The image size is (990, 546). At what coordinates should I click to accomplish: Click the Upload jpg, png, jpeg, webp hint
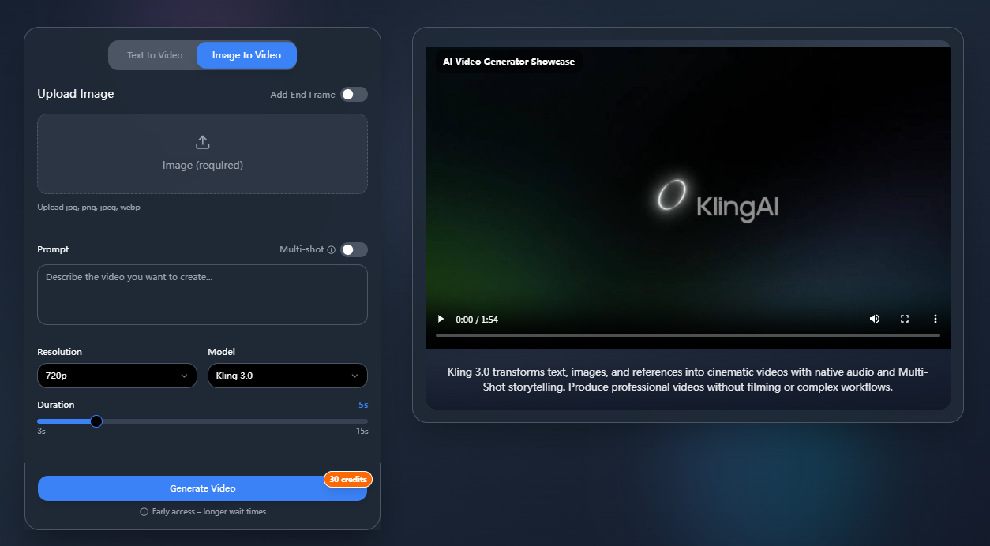coord(88,207)
